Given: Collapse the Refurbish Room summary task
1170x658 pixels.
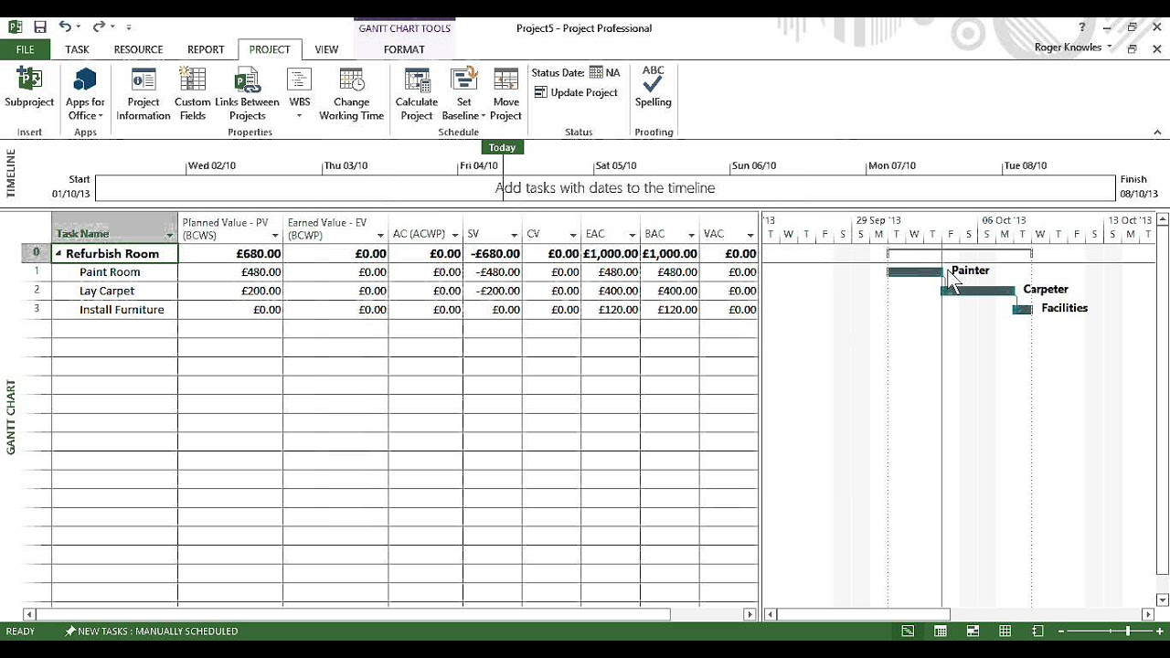Looking at the screenshot, I should tap(58, 254).
